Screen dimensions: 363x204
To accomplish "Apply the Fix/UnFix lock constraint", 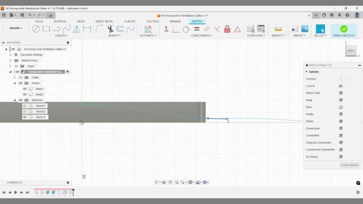I will [x=227, y=29].
